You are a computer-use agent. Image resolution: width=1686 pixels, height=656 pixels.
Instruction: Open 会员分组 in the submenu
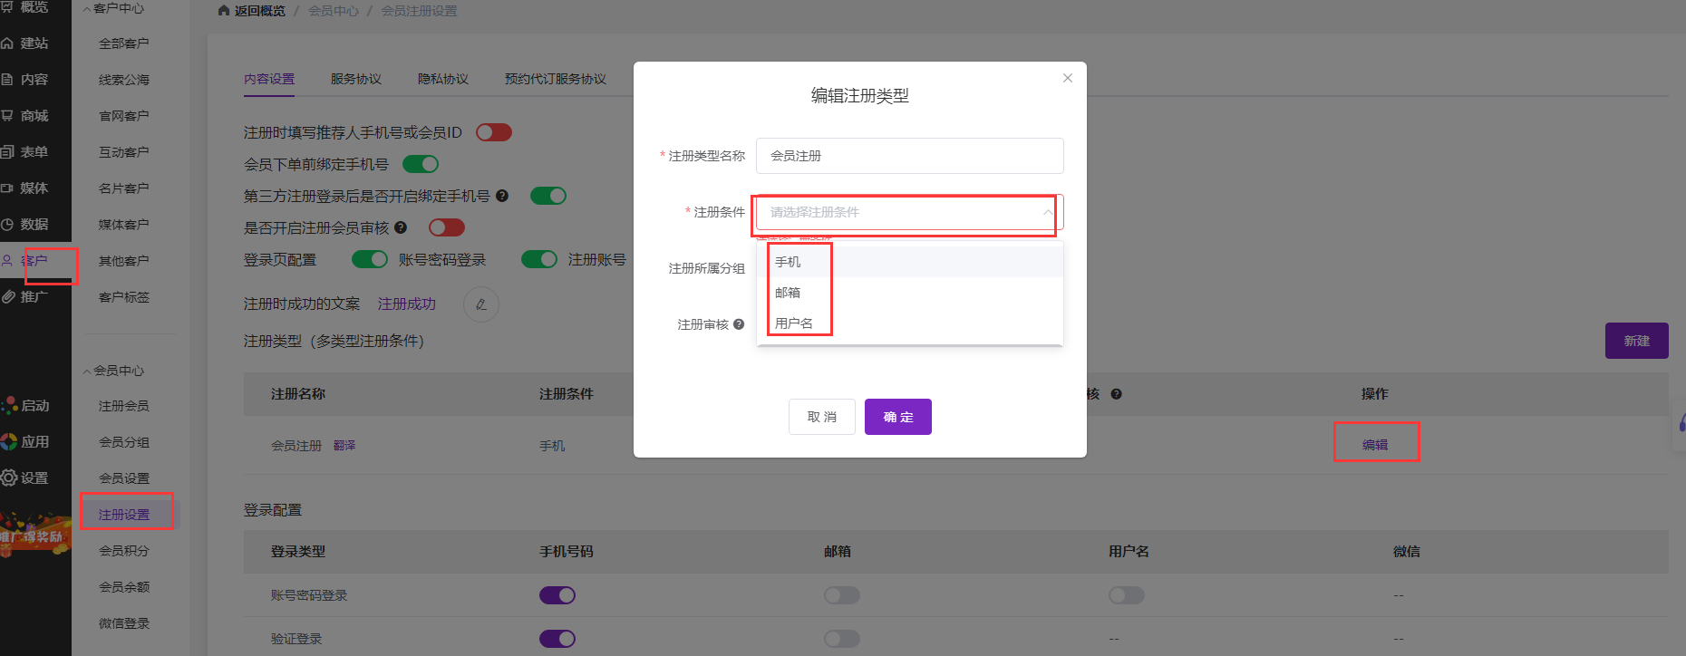click(x=124, y=442)
